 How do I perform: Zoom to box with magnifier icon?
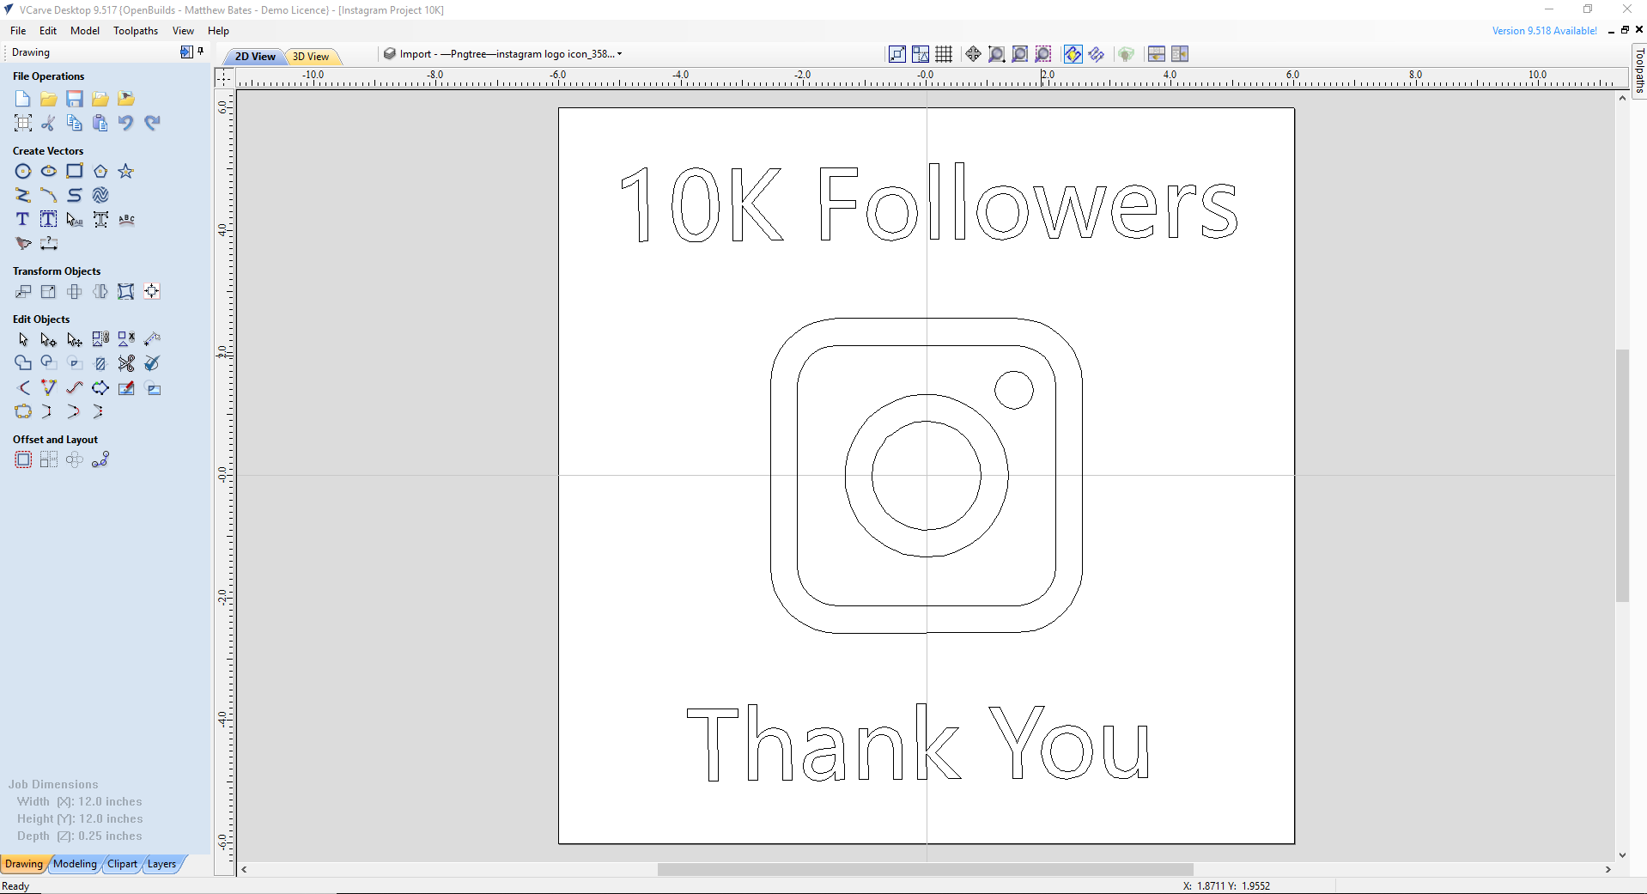996,54
